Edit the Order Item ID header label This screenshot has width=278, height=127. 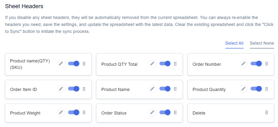click(61, 89)
